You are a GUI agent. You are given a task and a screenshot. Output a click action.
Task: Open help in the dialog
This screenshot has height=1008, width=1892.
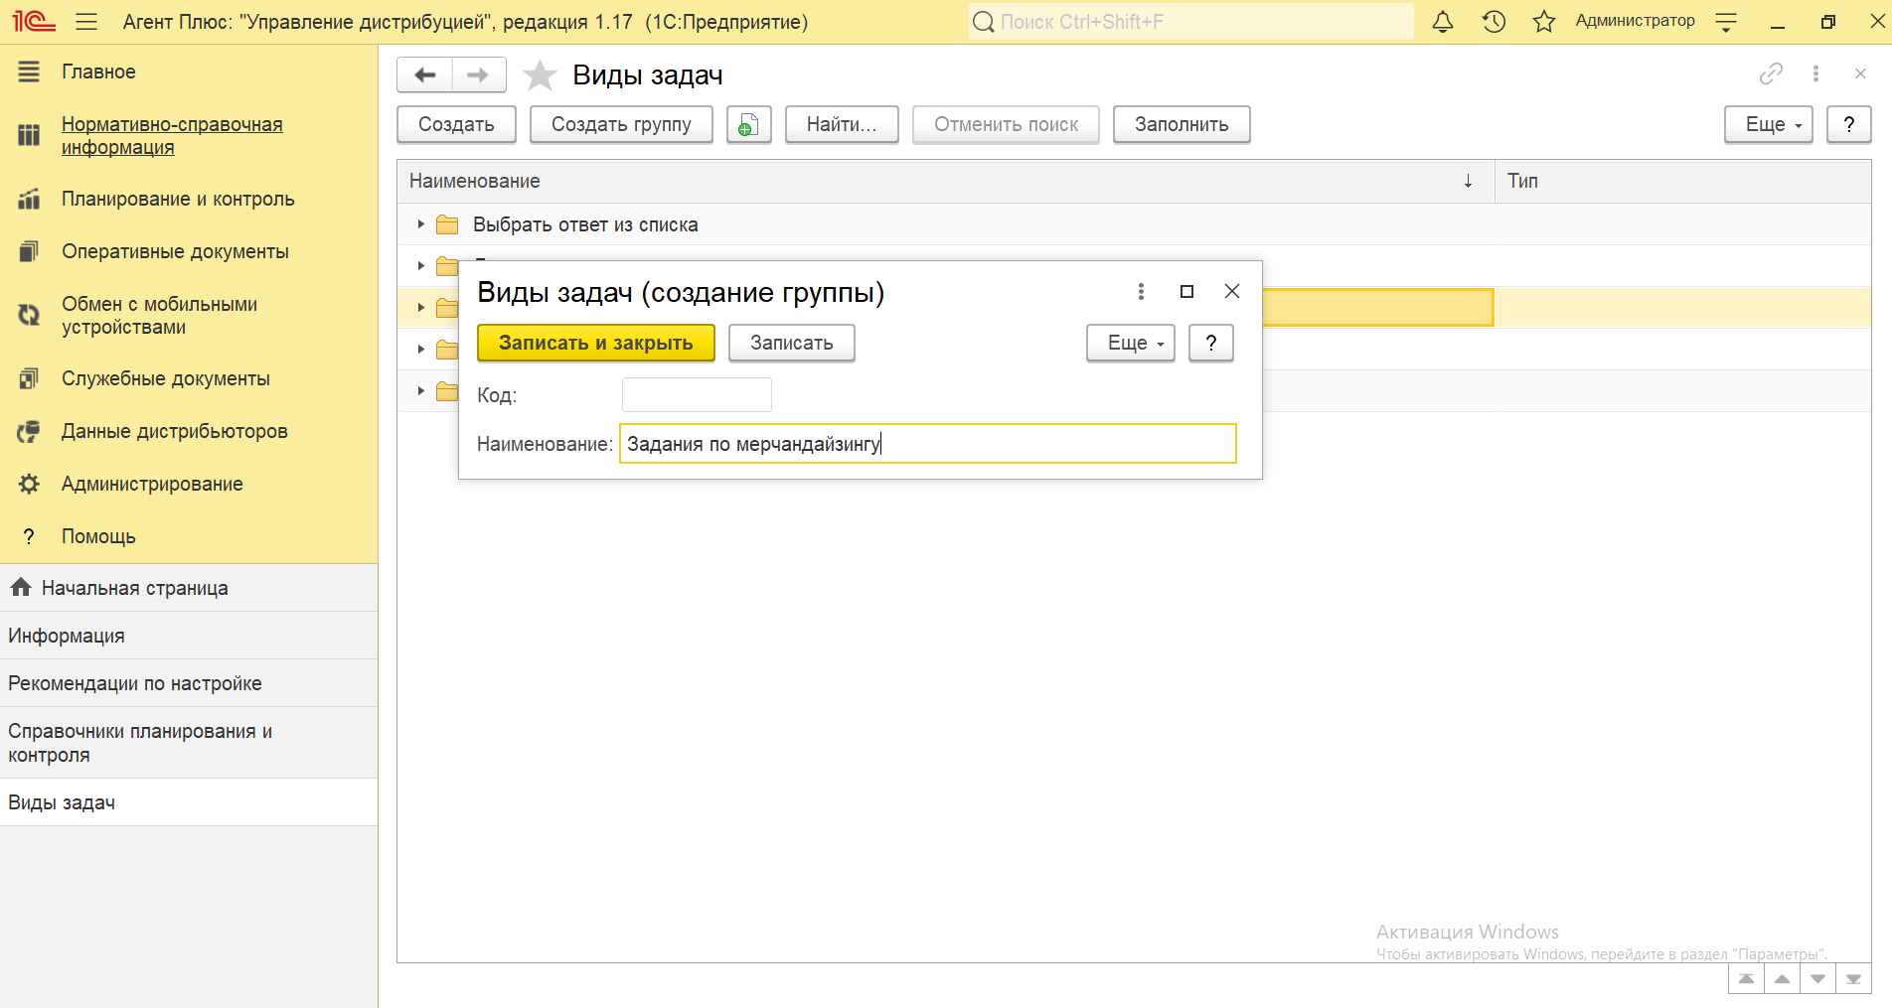[1211, 343]
